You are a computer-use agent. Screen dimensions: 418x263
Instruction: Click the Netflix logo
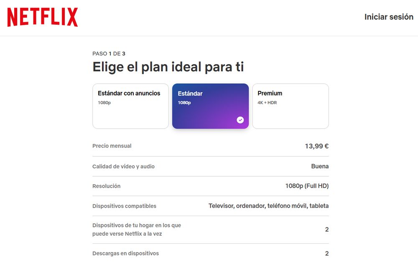point(41,17)
